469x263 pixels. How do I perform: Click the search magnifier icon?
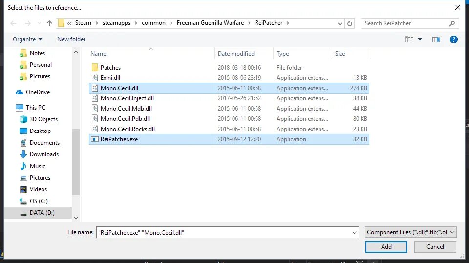pyautogui.click(x=452, y=23)
